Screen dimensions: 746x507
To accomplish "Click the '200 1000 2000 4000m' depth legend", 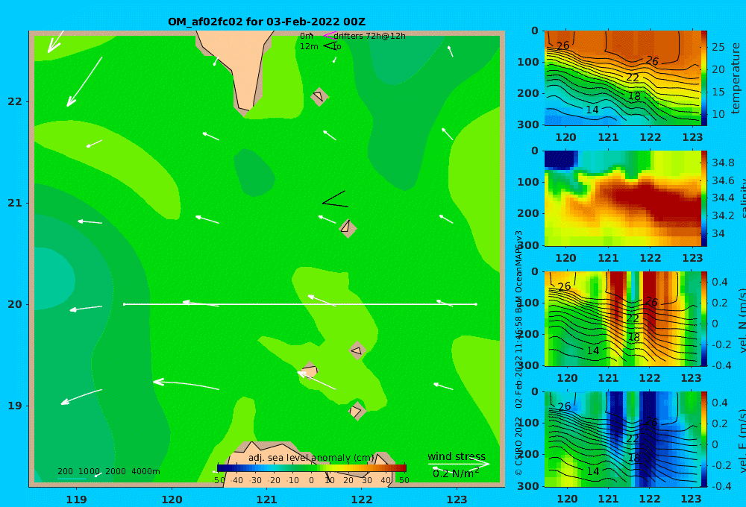I will tap(108, 471).
